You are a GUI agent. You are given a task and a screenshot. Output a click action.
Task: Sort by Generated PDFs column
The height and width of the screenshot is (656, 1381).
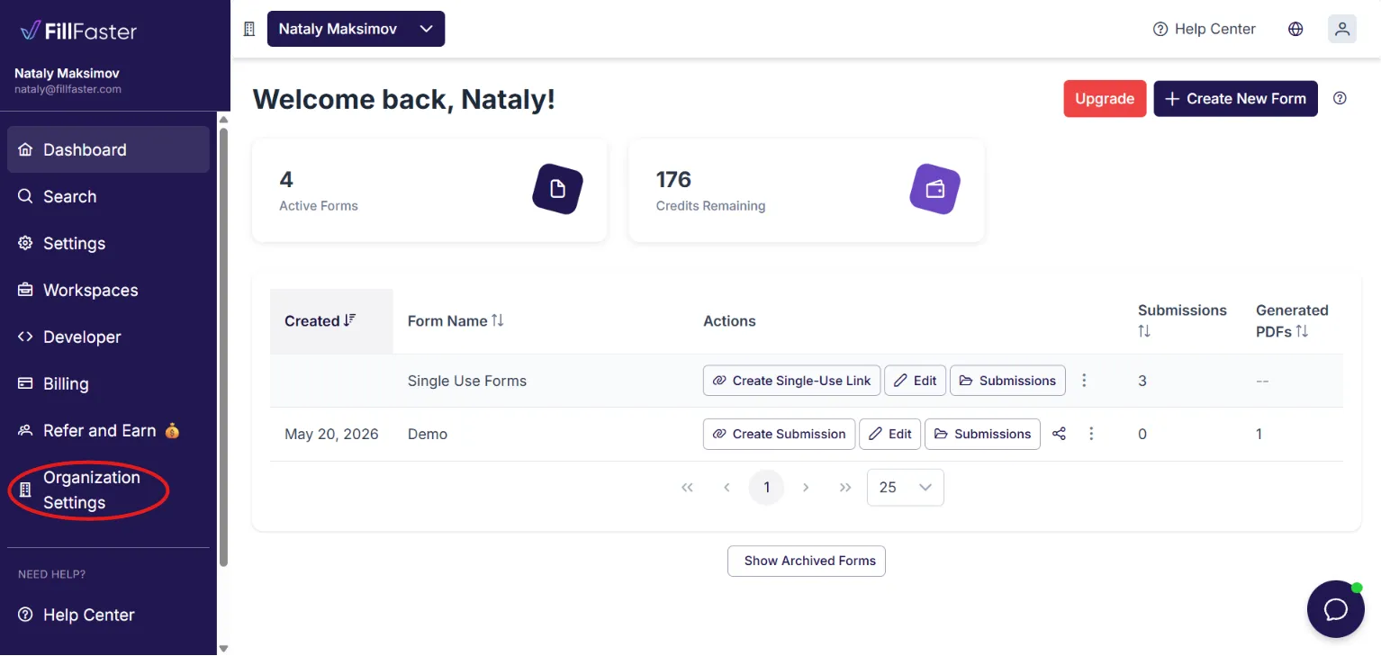tap(1292, 320)
